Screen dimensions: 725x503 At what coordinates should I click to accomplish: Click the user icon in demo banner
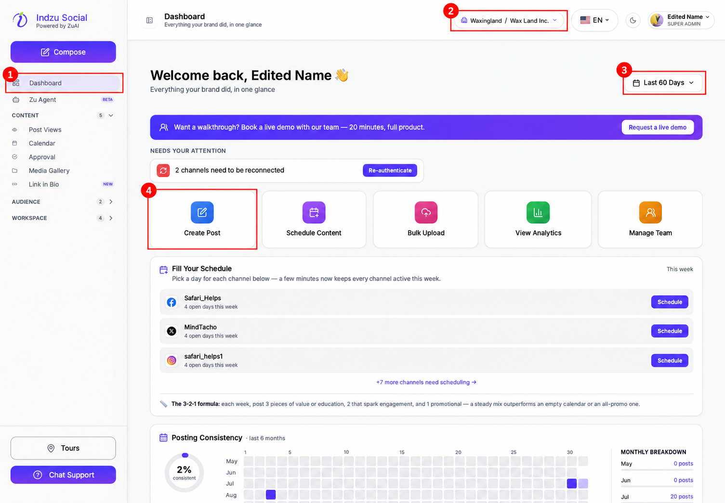164,127
